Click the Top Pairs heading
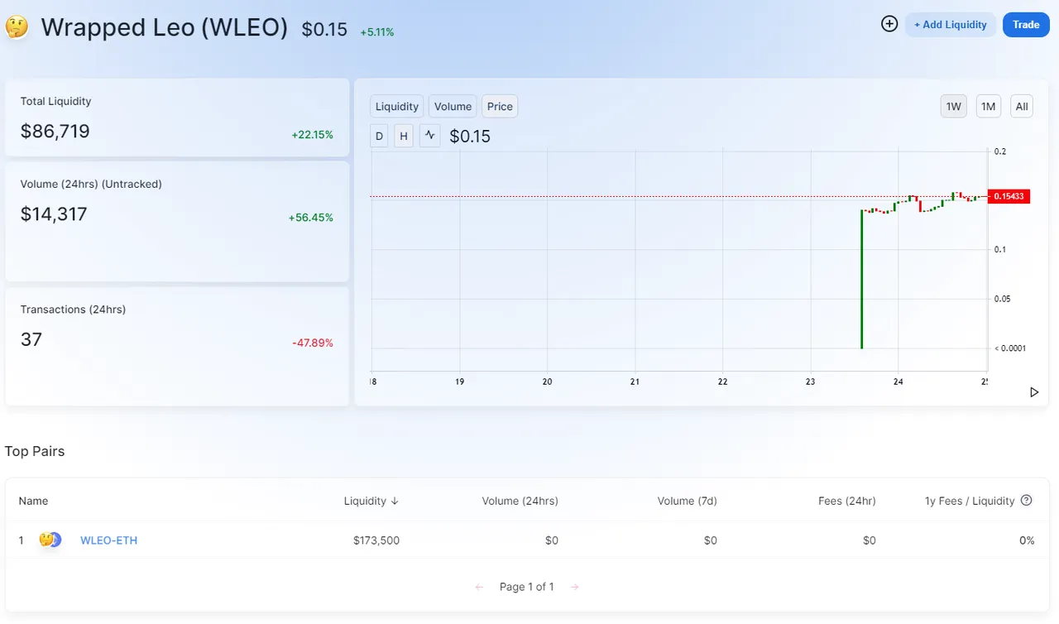This screenshot has height=624, width=1059. pyautogui.click(x=35, y=451)
